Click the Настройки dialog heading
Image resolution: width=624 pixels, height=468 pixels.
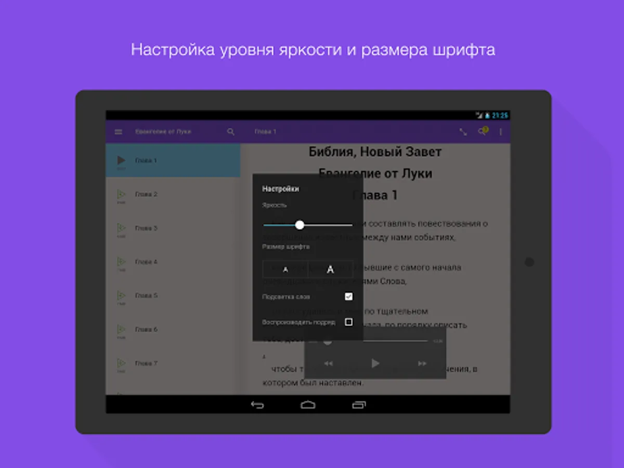(x=280, y=189)
